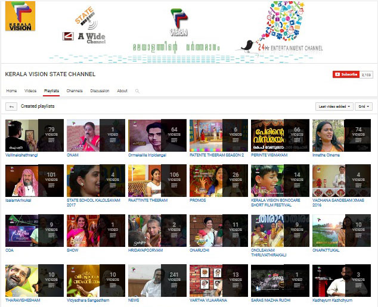
Task: Expand the Last video added sort dropdown
Action: pyautogui.click(x=334, y=106)
